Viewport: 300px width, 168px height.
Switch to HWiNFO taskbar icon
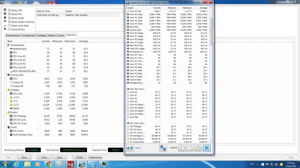point(81,164)
